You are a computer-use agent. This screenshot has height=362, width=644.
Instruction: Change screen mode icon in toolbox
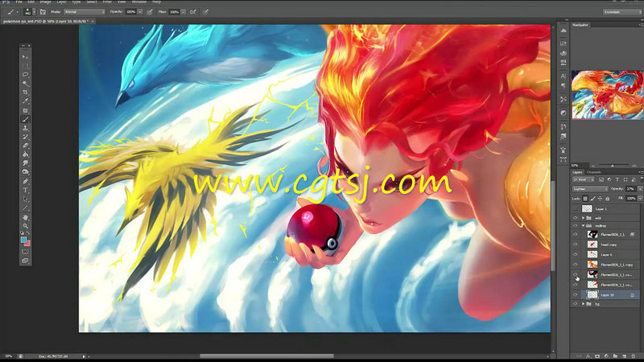(25, 261)
